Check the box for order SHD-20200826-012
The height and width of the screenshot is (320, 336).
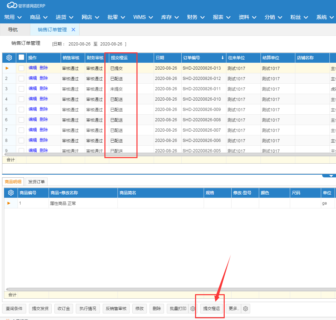click(21, 79)
